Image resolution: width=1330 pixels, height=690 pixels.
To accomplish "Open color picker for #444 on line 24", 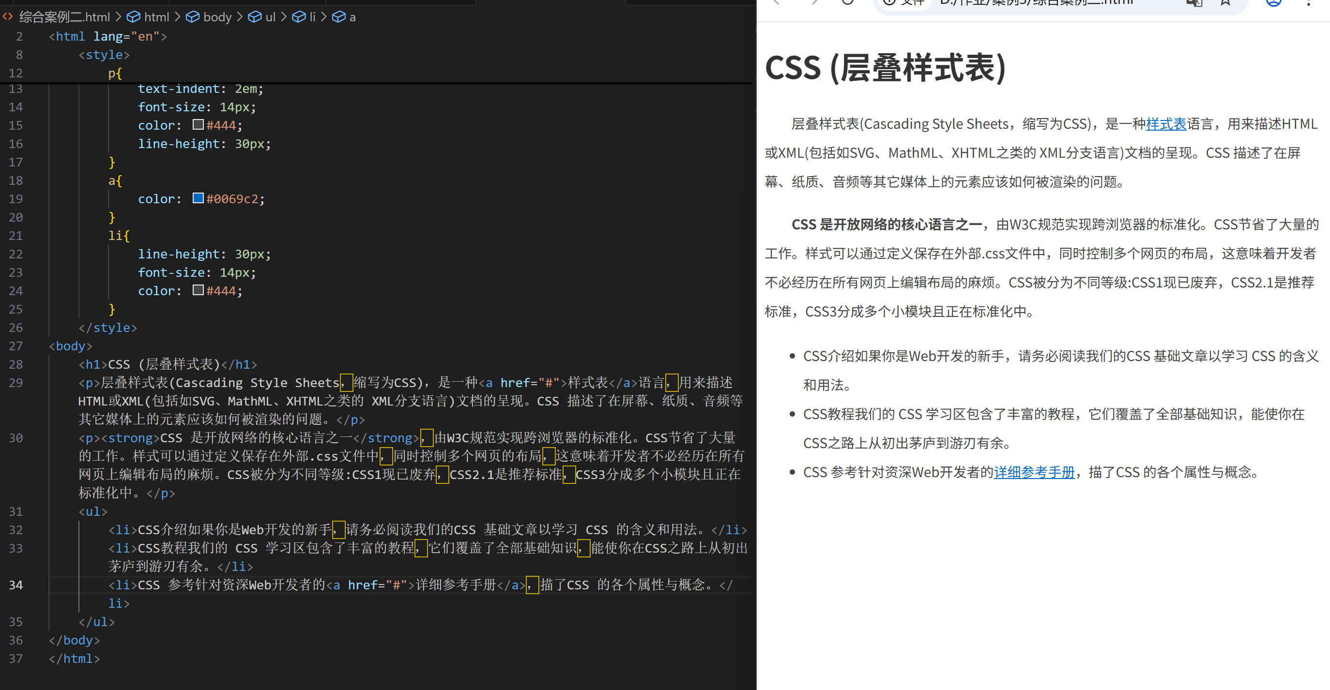I will tap(198, 290).
